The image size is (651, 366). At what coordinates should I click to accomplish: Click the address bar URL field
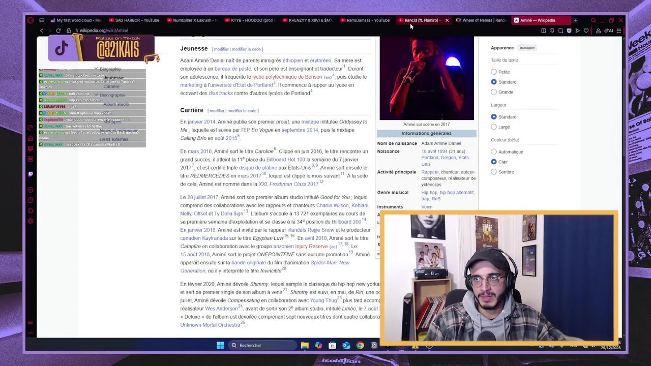click(x=305, y=30)
